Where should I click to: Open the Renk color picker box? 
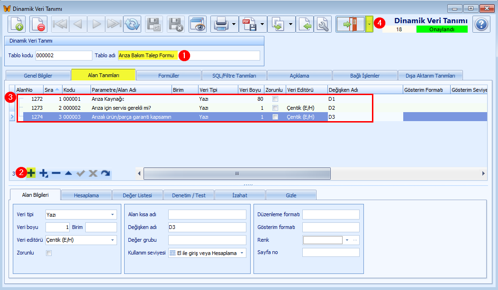point(323,240)
